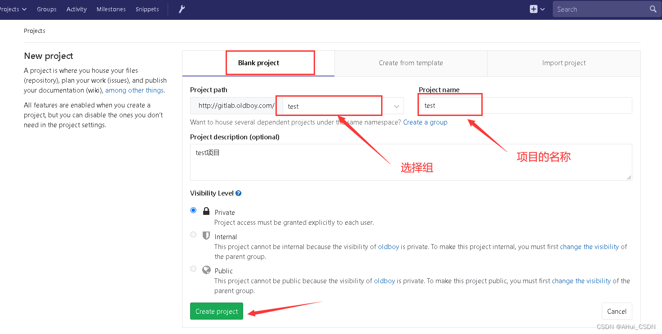Select the Private visibility radio button
This screenshot has height=334, width=662.
pyautogui.click(x=193, y=210)
